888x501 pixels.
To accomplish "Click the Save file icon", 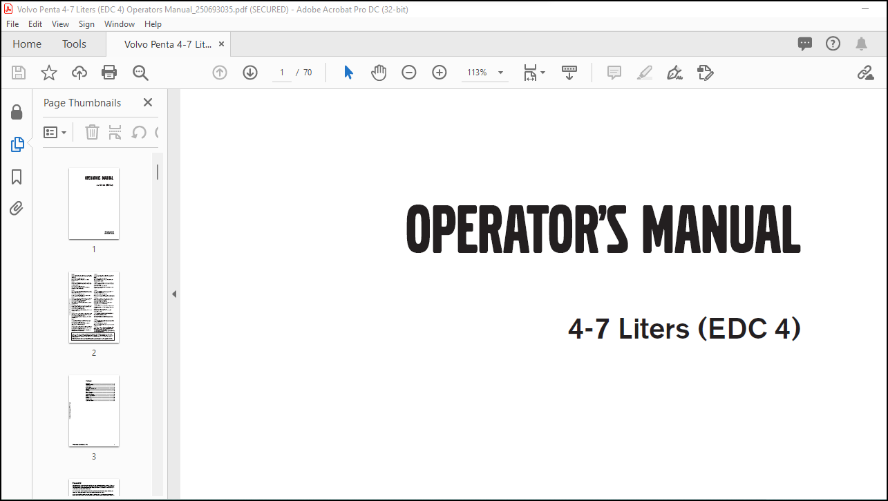I will 19,73.
